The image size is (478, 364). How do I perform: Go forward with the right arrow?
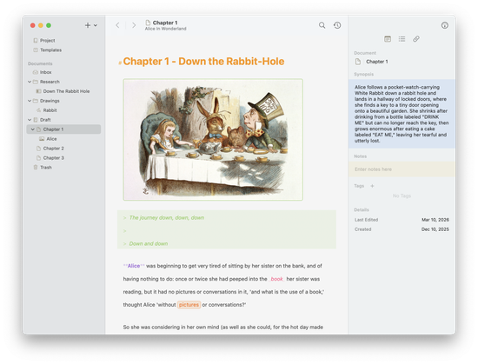[134, 25]
